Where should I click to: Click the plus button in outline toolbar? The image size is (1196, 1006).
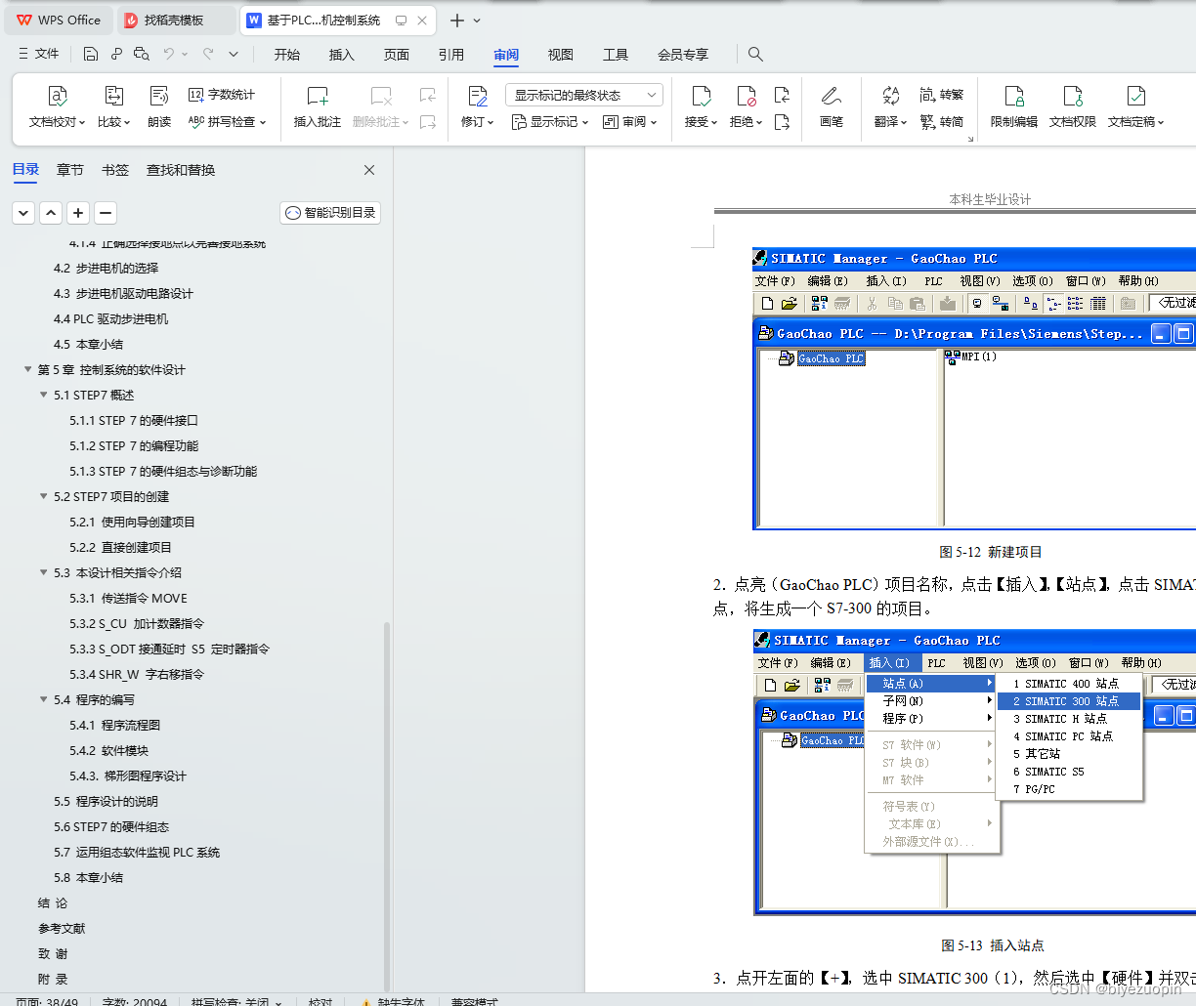[78, 212]
